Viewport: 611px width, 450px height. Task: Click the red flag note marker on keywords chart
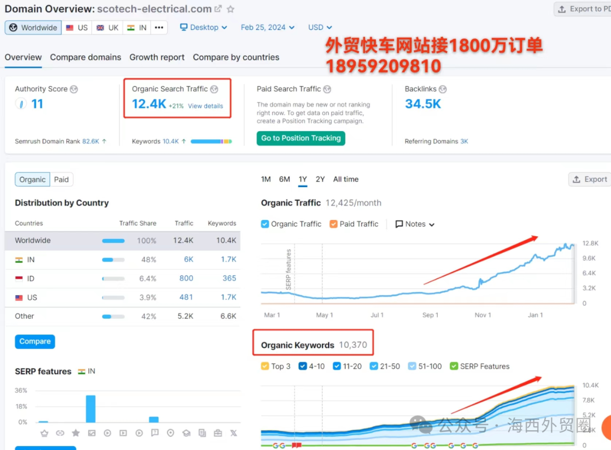[296, 444]
